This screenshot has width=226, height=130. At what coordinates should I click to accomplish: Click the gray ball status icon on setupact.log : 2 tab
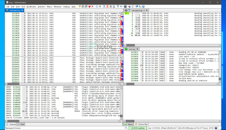click(126, 10)
